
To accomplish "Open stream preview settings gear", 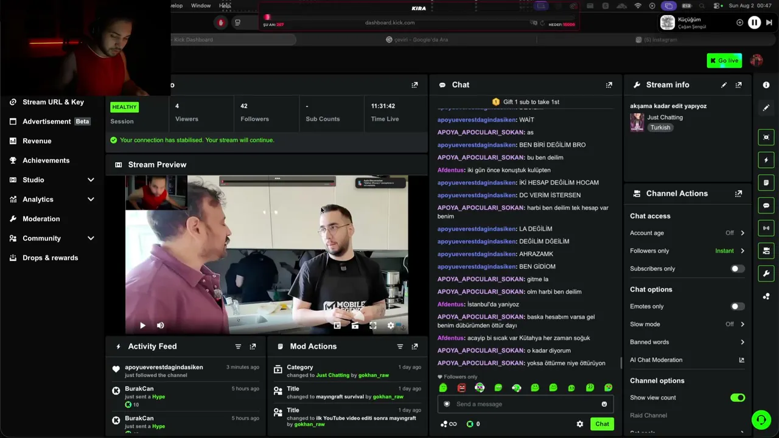I will point(391,325).
